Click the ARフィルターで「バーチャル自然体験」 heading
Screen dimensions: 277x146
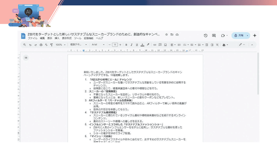pos(111,100)
